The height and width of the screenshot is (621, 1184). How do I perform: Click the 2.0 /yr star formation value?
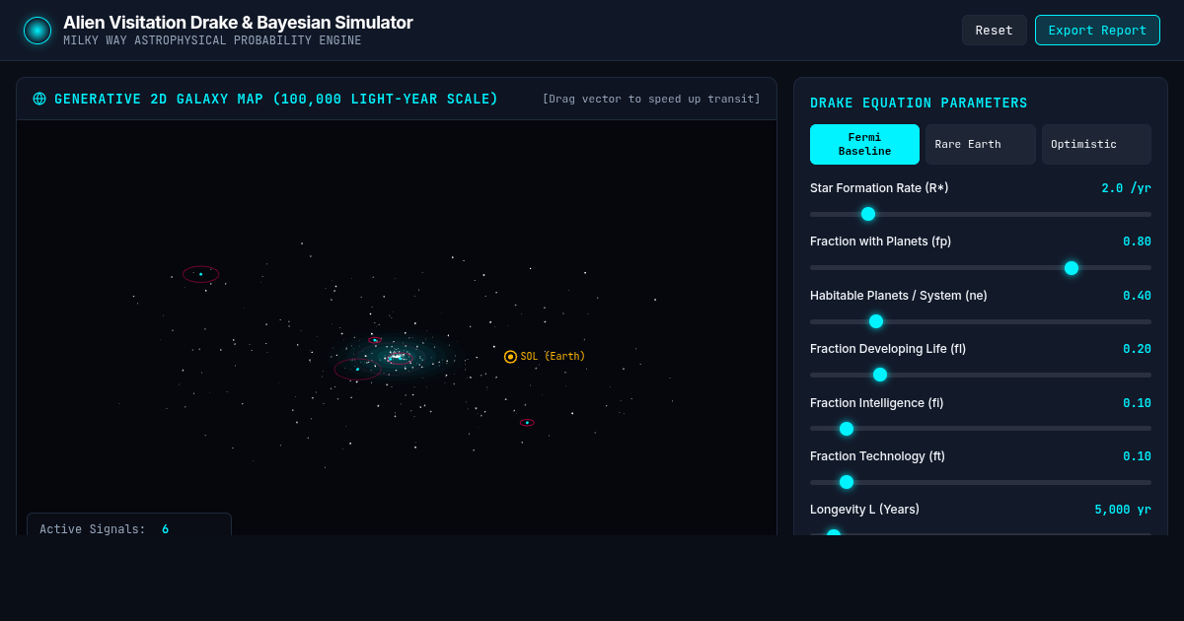pyautogui.click(x=1126, y=188)
